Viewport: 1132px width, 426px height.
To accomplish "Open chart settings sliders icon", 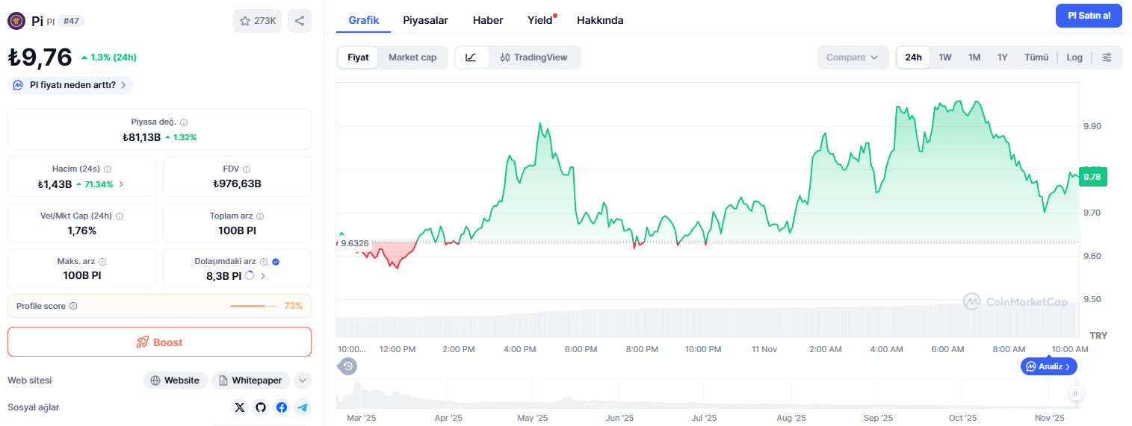I will point(1107,57).
